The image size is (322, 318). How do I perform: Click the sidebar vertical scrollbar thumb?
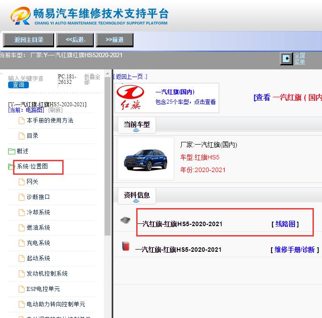[107, 156]
